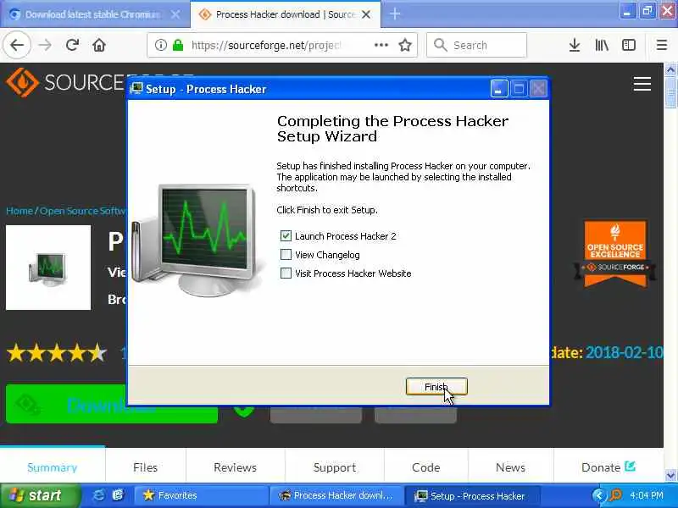678x508 pixels.
Task: Click the Home breadcrumb link
Action: tap(19, 211)
